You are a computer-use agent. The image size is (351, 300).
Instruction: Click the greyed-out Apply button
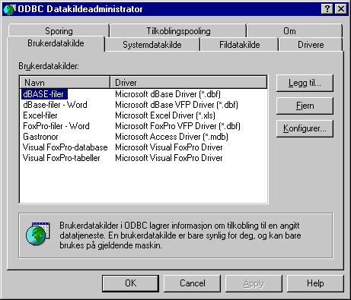(x=254, y=283)
